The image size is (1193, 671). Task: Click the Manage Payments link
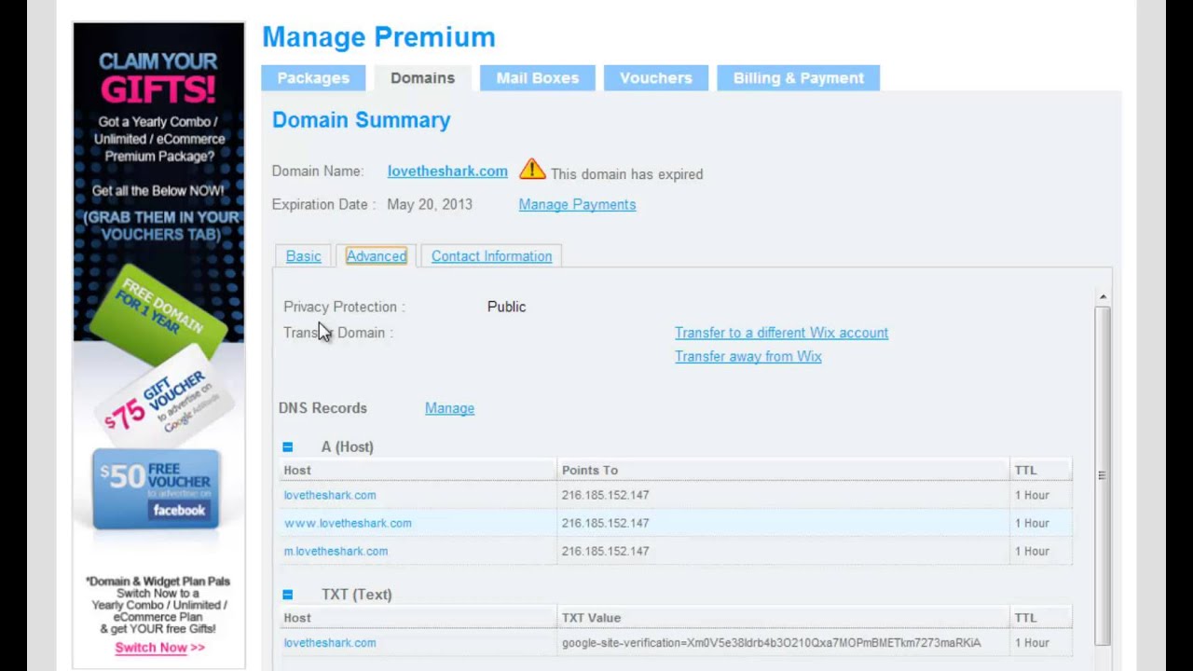point(577,205)
